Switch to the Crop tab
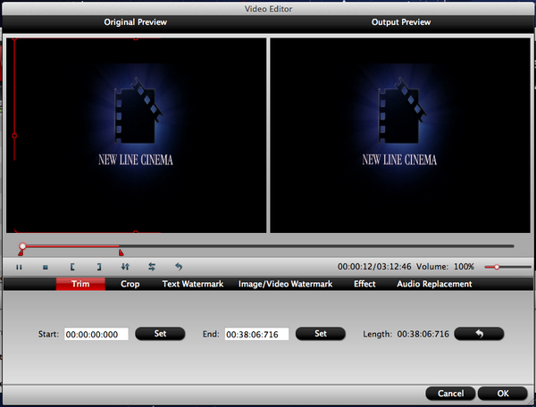 (x=130, y=284)
